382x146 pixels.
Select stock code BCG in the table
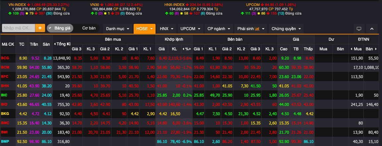coord(5,58)
